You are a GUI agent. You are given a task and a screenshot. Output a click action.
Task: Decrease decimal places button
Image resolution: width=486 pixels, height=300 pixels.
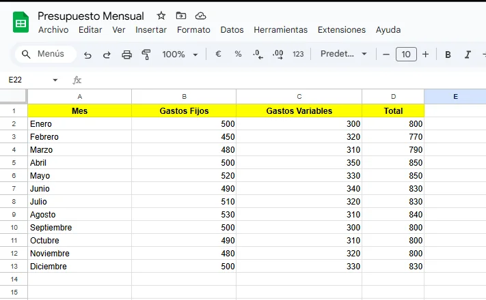coord(258,55)
